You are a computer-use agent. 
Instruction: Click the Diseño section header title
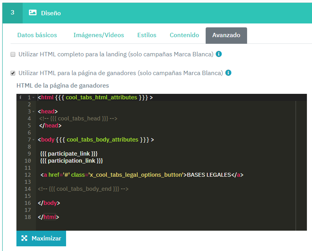[51, 13]
